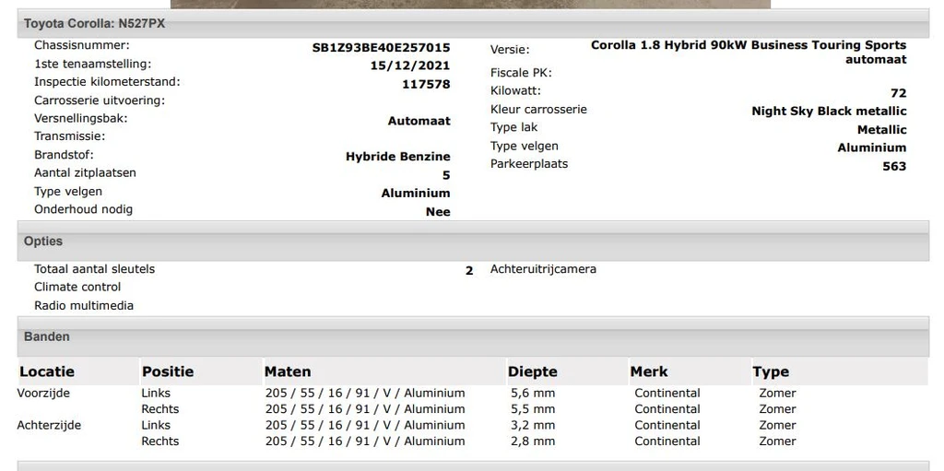944x471 pixels.
Task: Select the seat count value 5
Action: pos(446,175)
